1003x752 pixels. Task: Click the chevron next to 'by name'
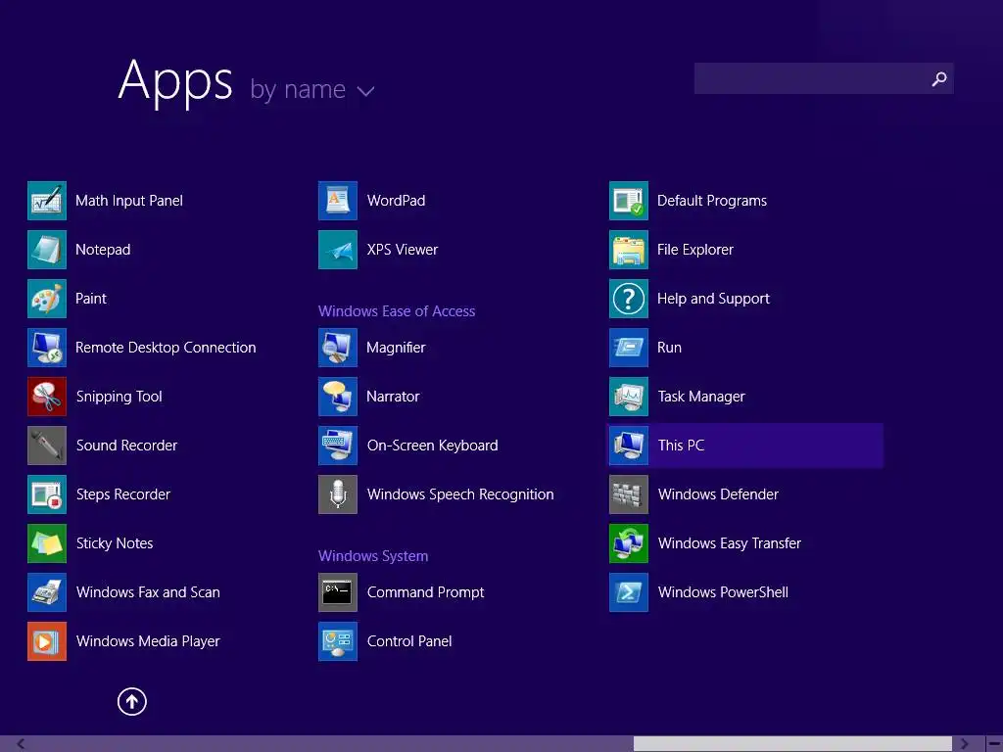point(366,91)
